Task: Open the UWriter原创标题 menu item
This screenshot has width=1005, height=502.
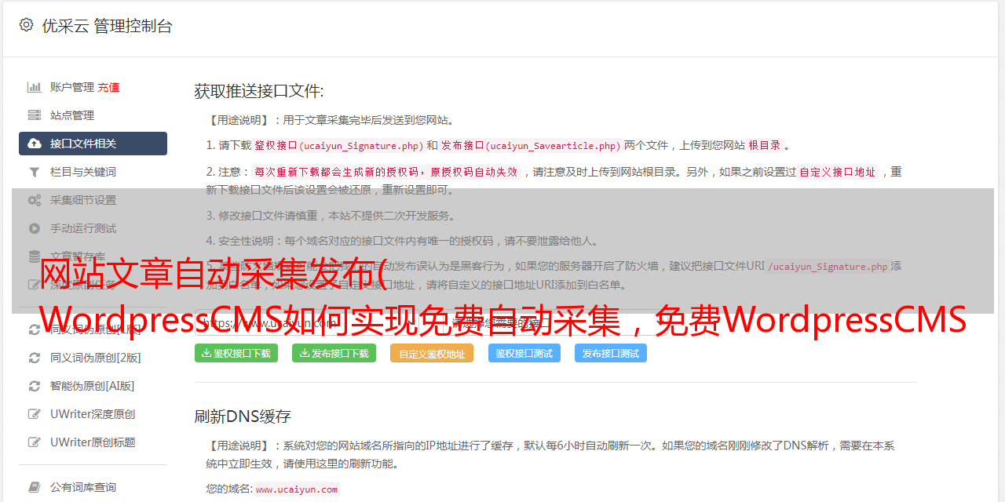Action: (93, 442)
